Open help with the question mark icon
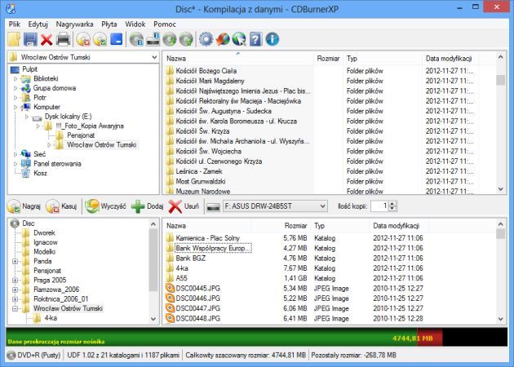 [255, 39]
